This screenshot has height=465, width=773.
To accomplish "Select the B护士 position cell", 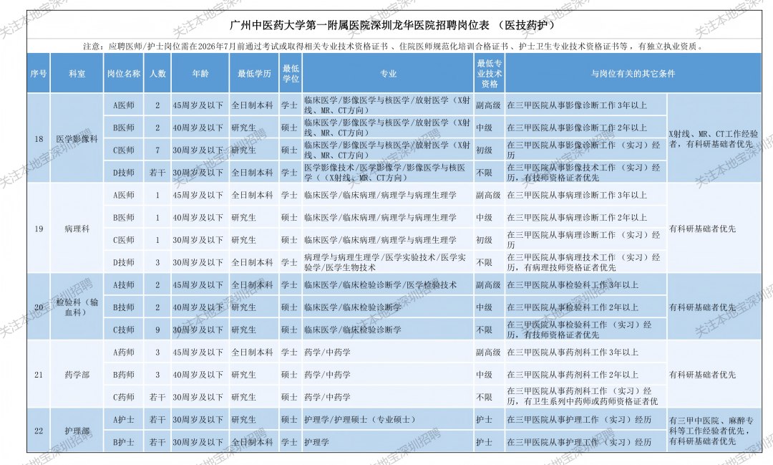I will pos(124,442).
